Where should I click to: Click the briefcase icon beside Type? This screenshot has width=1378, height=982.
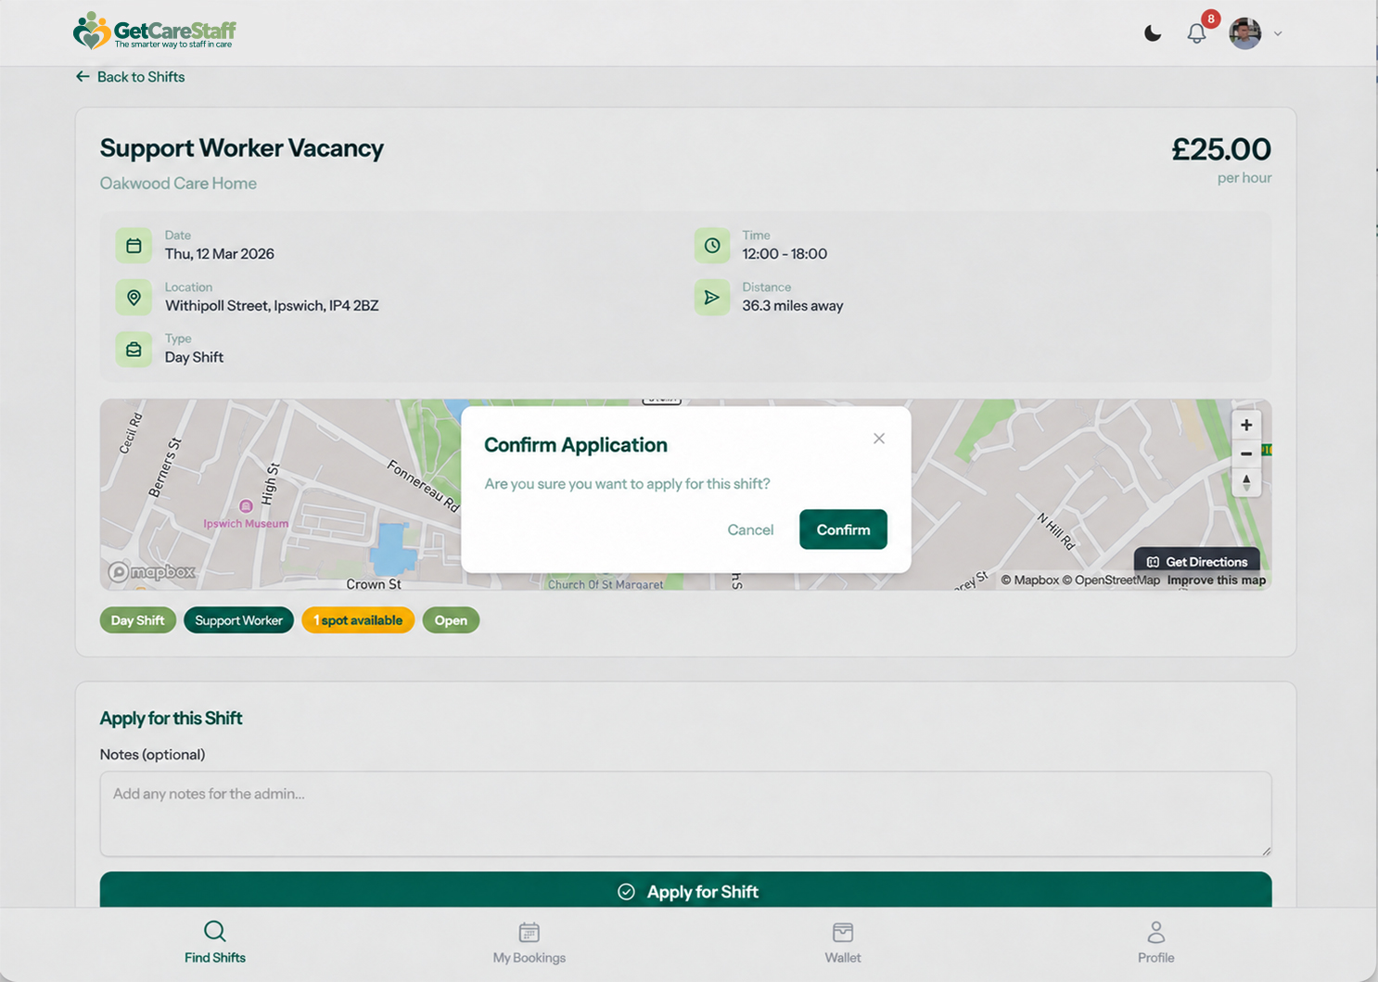(x=134, y=350)
